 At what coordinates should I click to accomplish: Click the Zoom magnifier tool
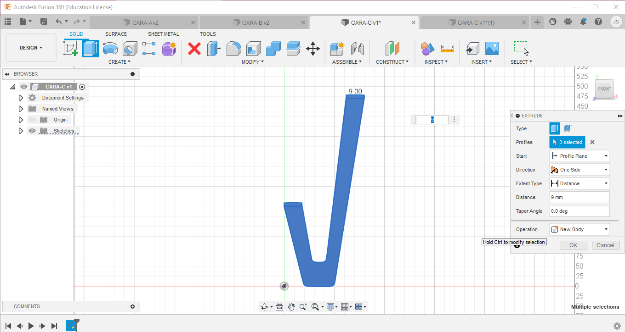tap(303, 307)
